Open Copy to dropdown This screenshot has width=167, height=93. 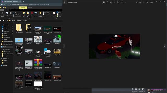(x=28, y=14)
